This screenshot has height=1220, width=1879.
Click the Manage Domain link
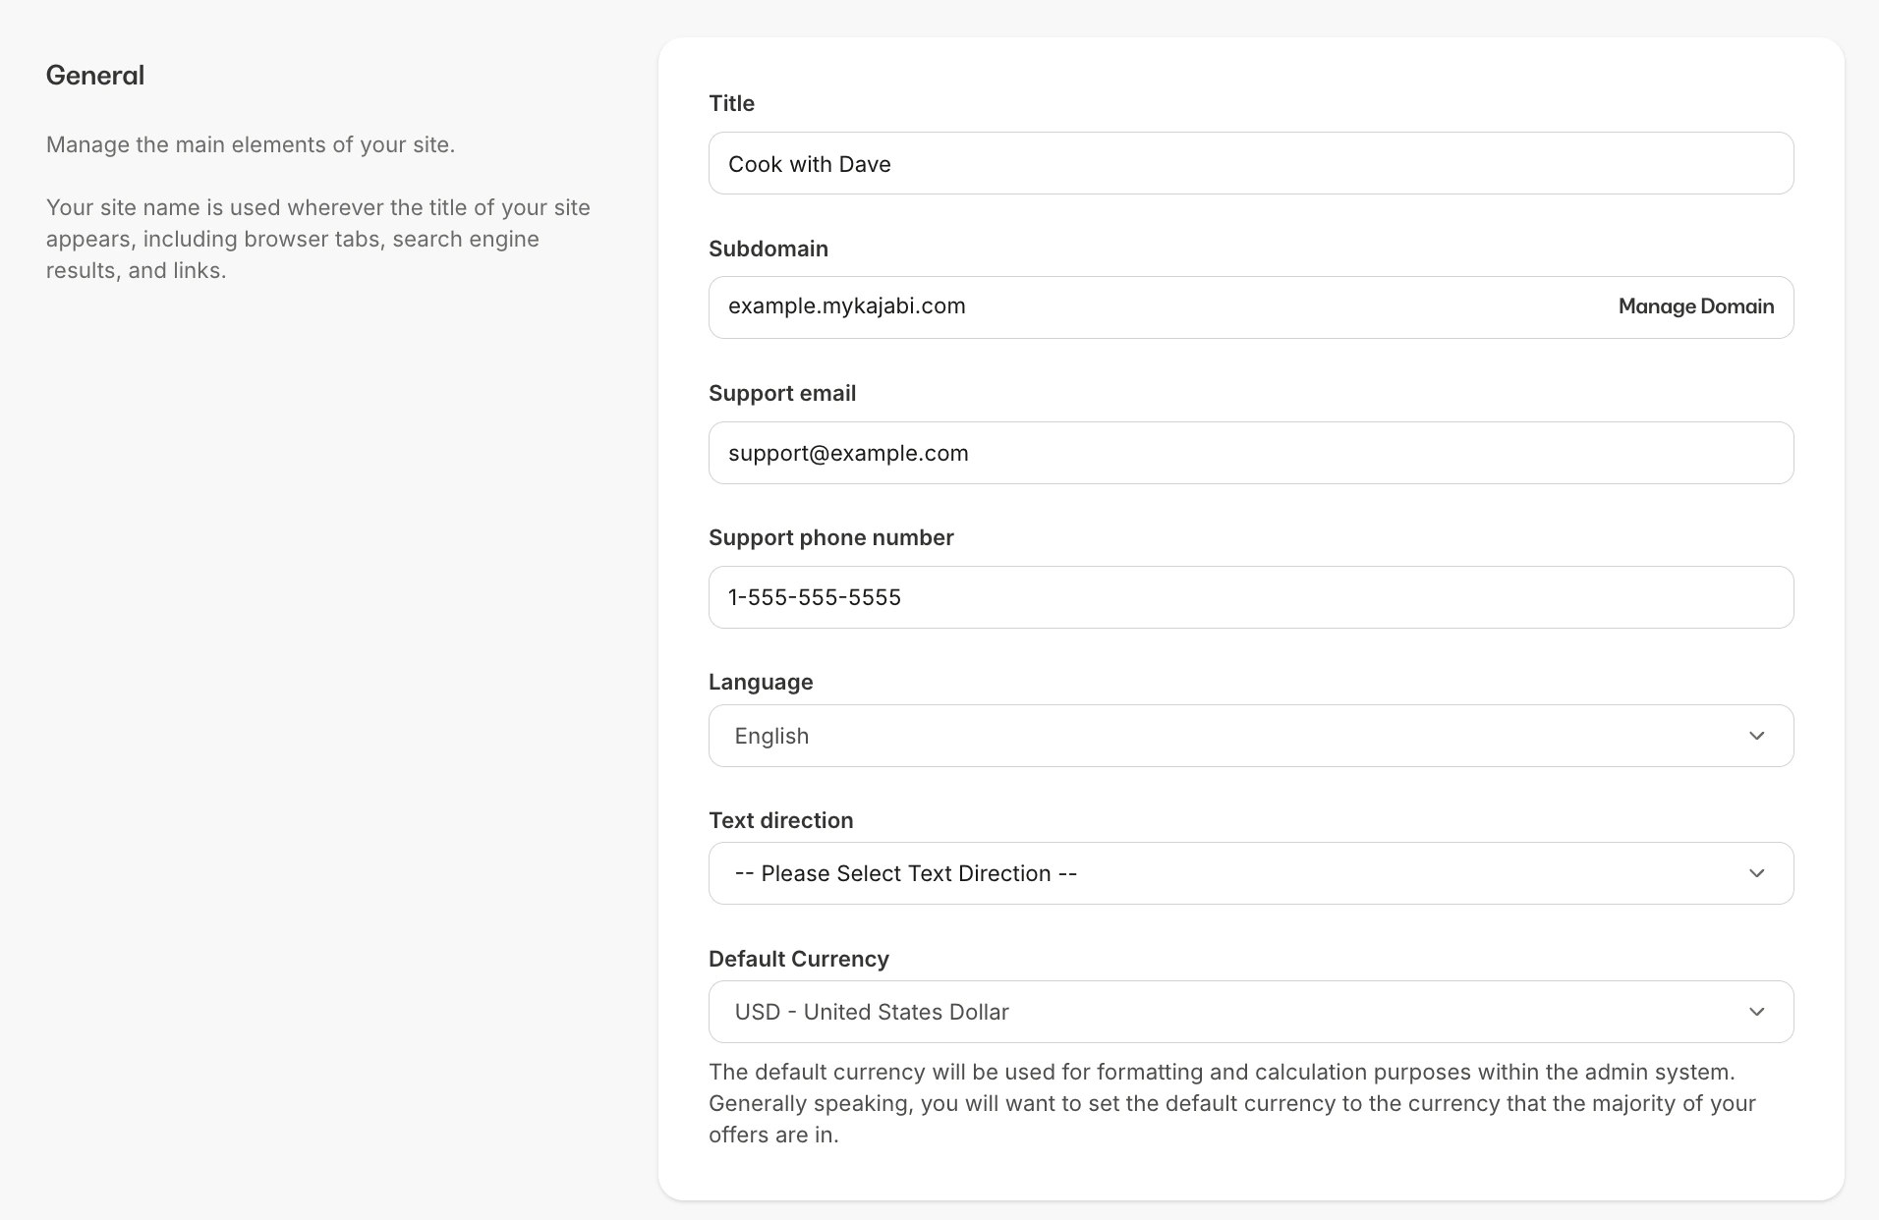1695,306
